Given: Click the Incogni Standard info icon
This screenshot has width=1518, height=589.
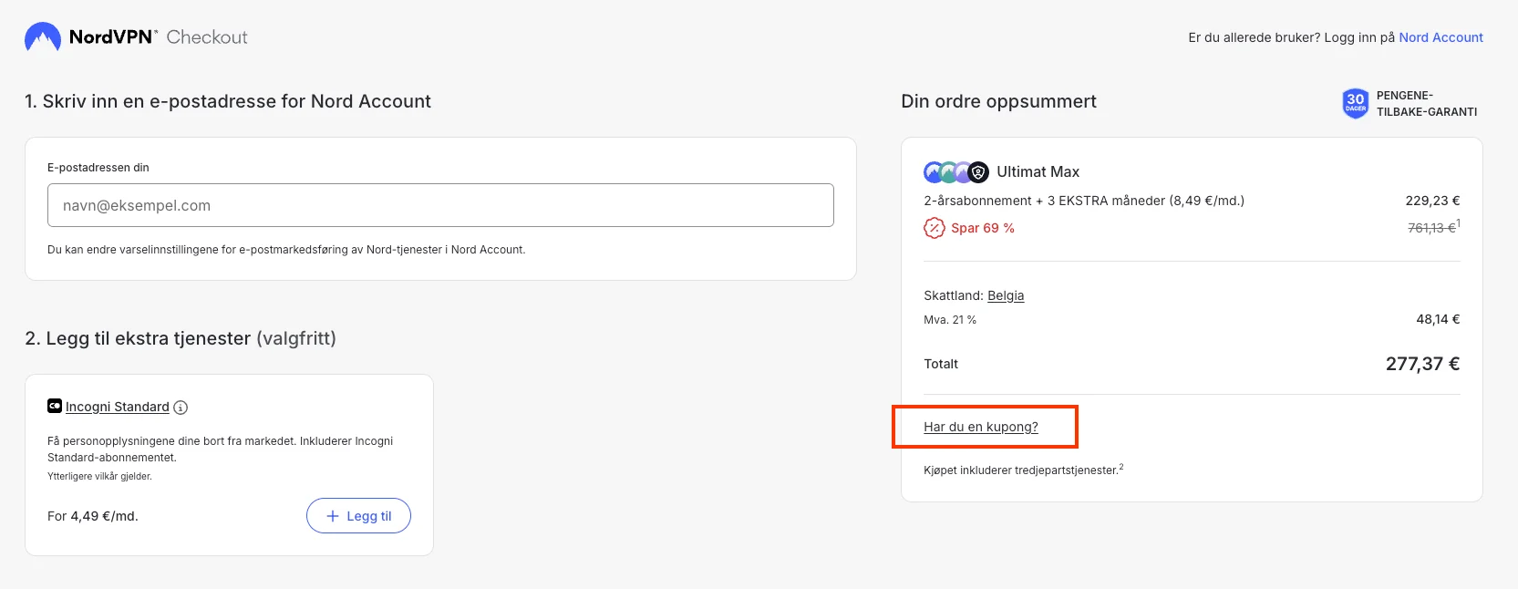Looking at the screenshot, I should click(181, 408).
